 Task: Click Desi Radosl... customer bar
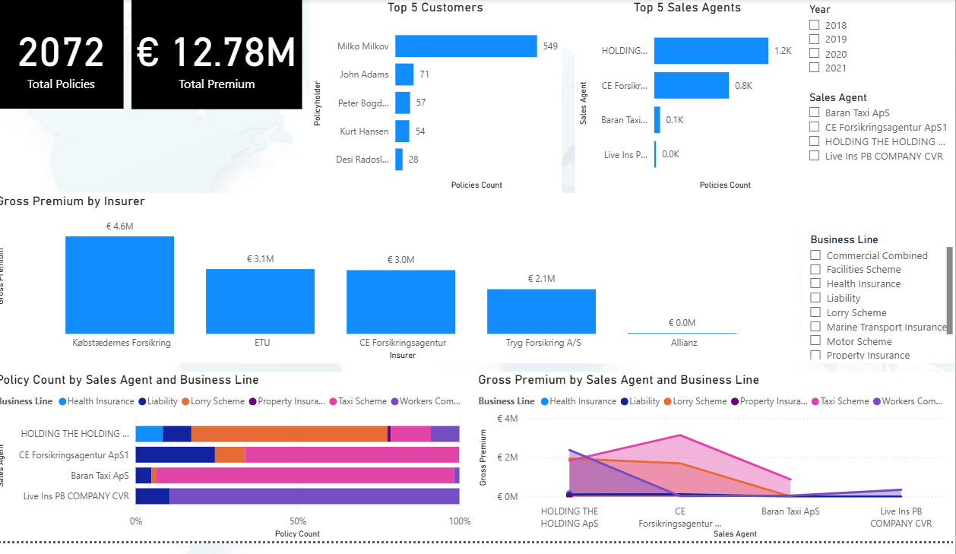point(399,160)
